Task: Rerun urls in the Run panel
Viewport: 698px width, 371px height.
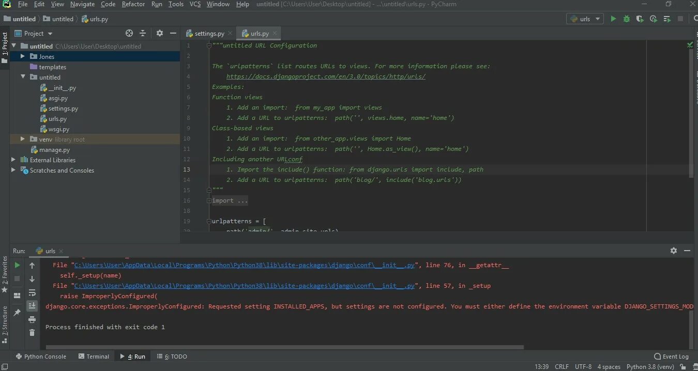Action: (x=17, y=265)
